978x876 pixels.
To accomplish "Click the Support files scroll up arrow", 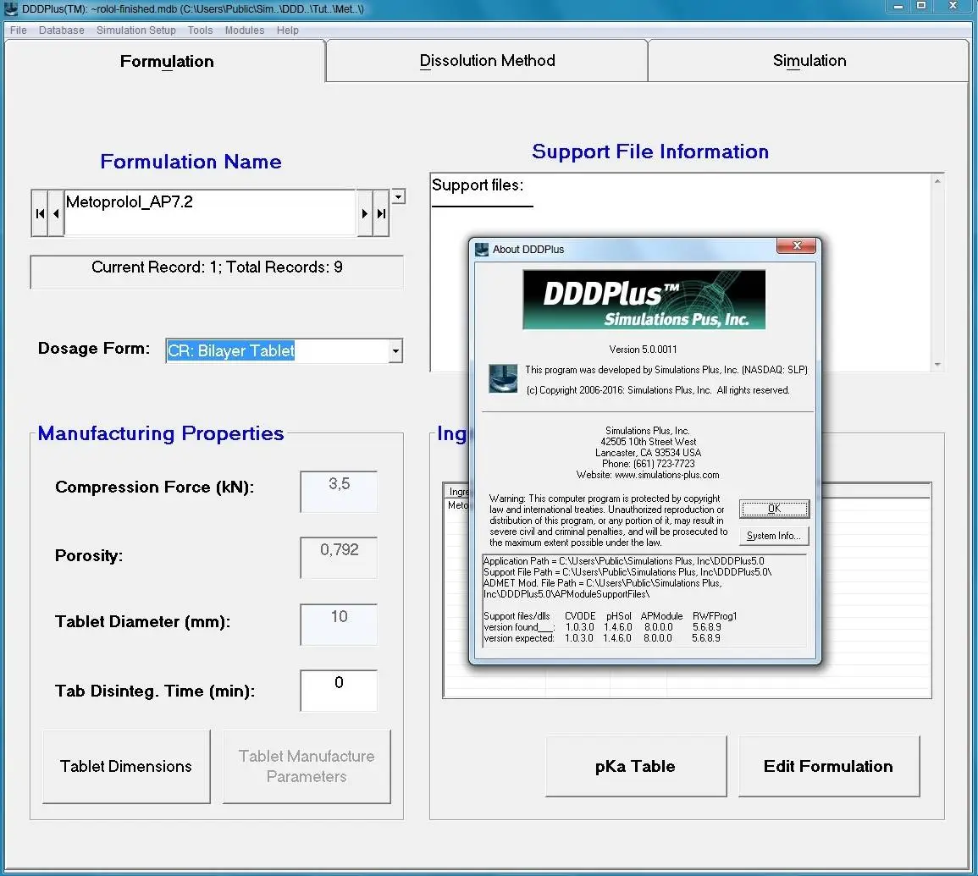I will (x=937, y=181).
